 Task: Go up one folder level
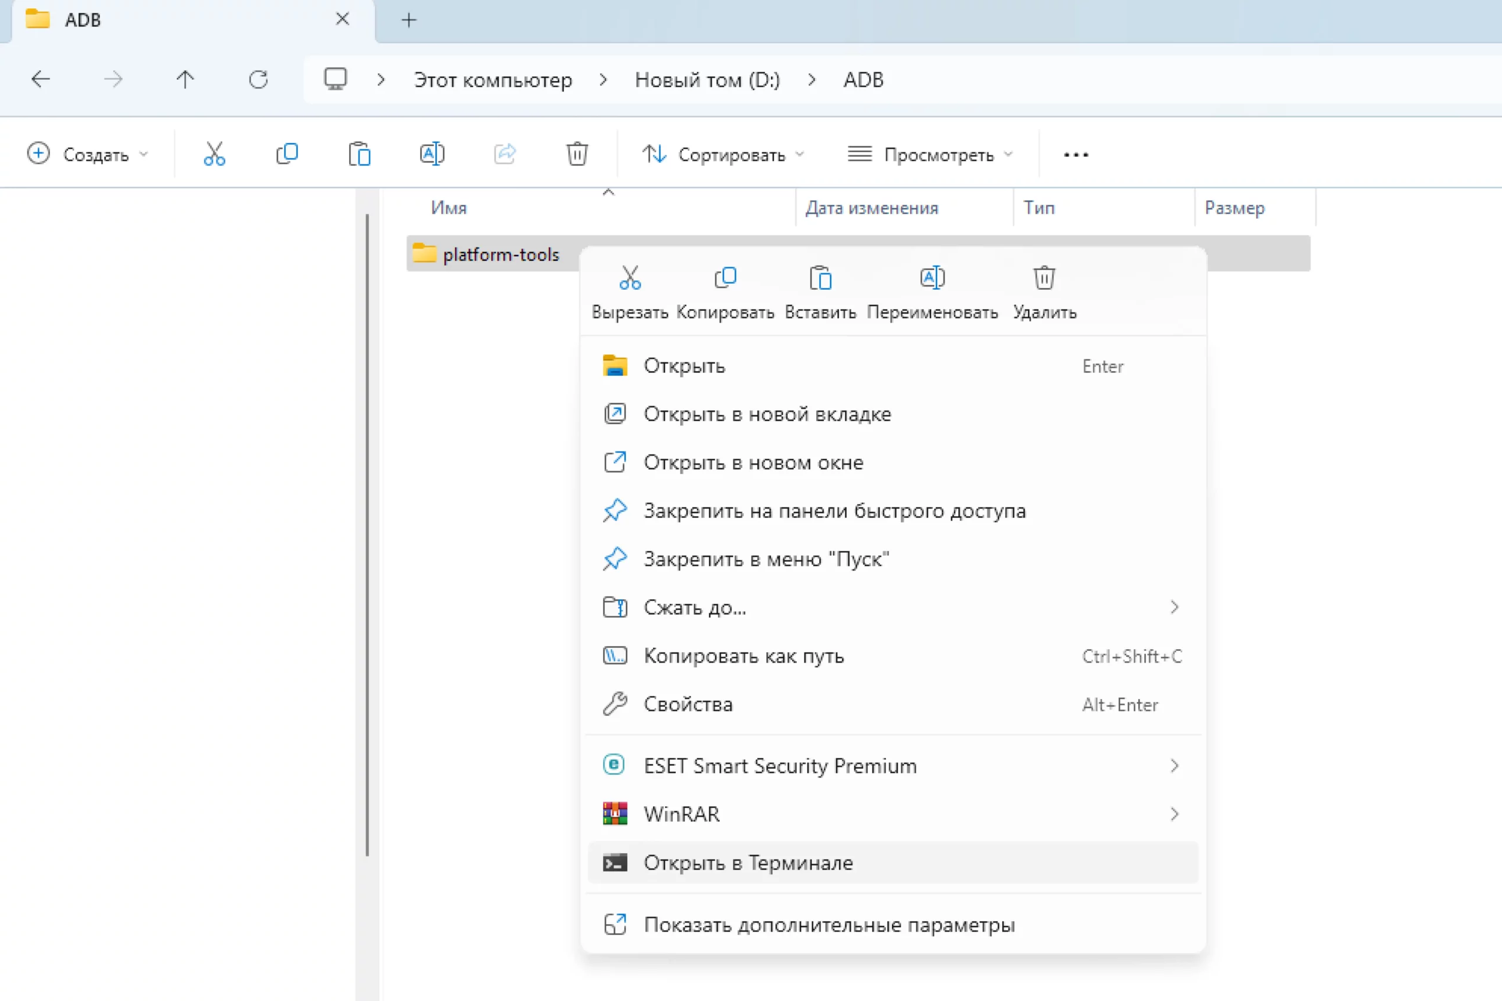coord(185,80)
